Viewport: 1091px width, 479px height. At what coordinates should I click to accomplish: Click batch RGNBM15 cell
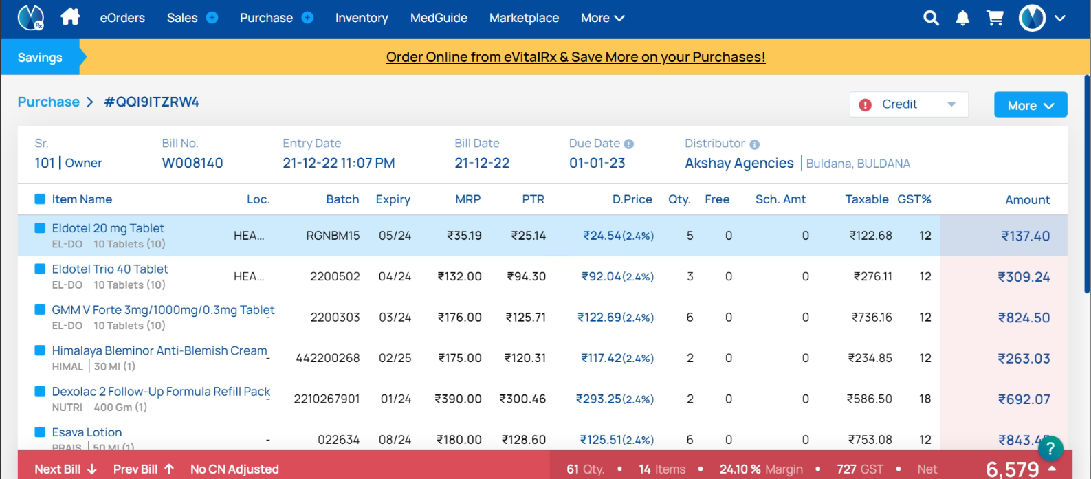(333, 236)
